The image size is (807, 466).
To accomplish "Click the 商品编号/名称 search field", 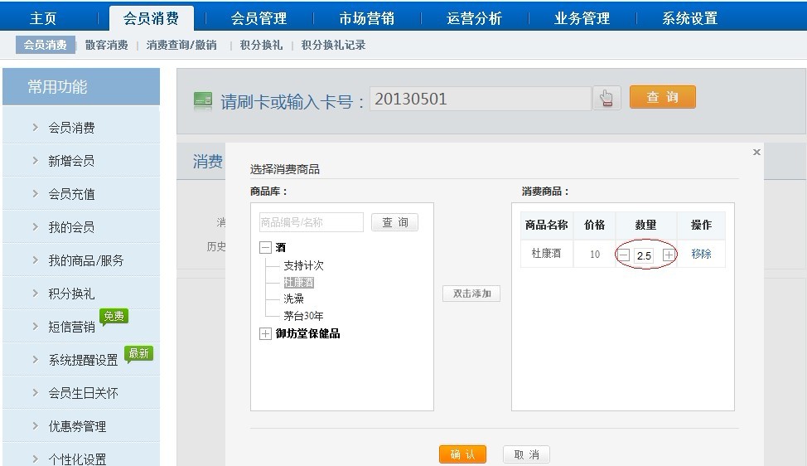I will (311, 222).
